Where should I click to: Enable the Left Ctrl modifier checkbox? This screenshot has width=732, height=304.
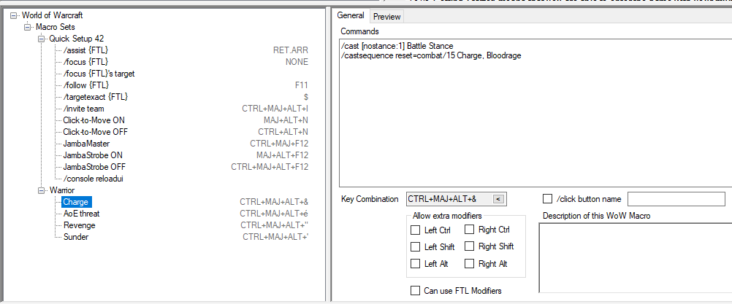point(415,230)
